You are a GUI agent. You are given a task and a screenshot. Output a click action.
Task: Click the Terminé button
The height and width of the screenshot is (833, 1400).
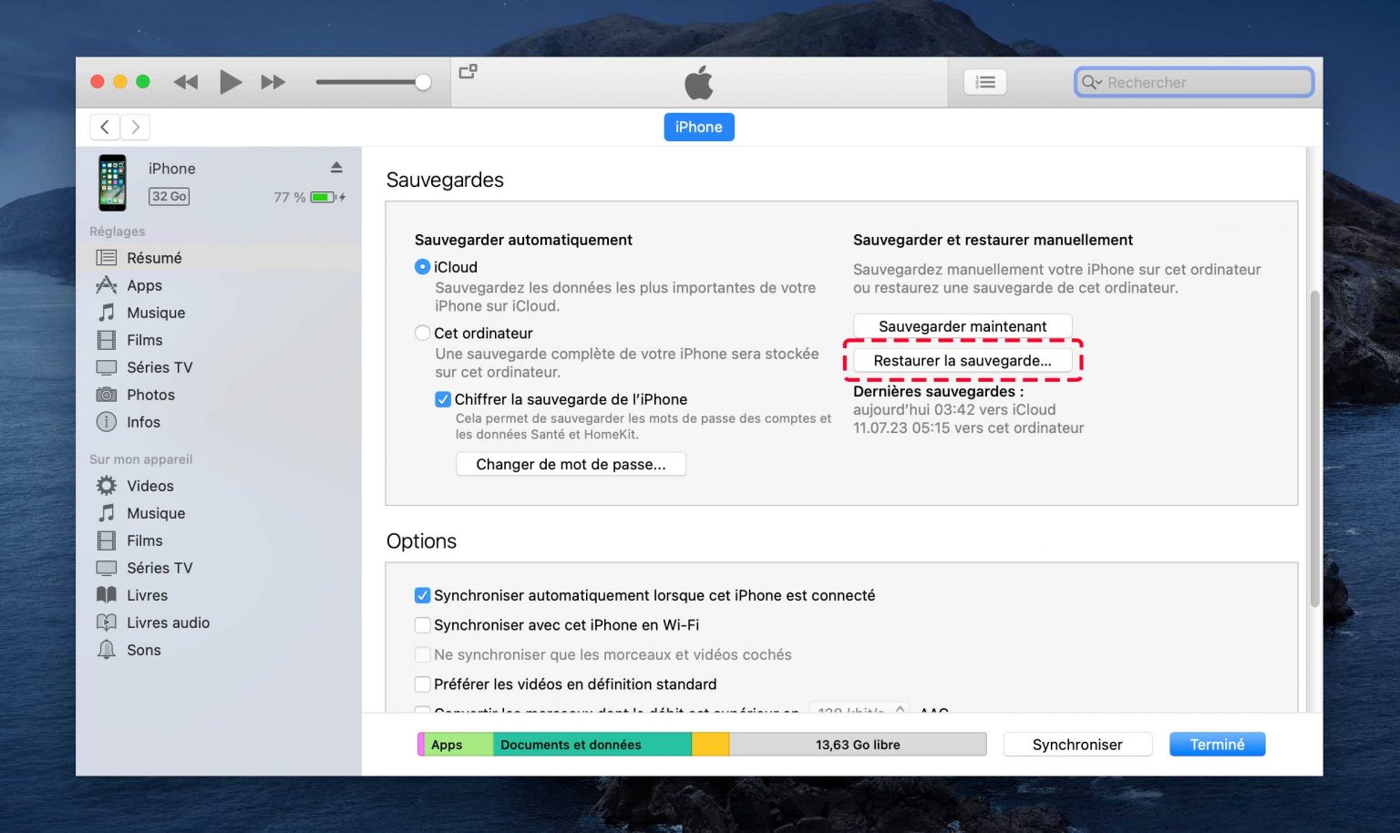coord(1217,745)
